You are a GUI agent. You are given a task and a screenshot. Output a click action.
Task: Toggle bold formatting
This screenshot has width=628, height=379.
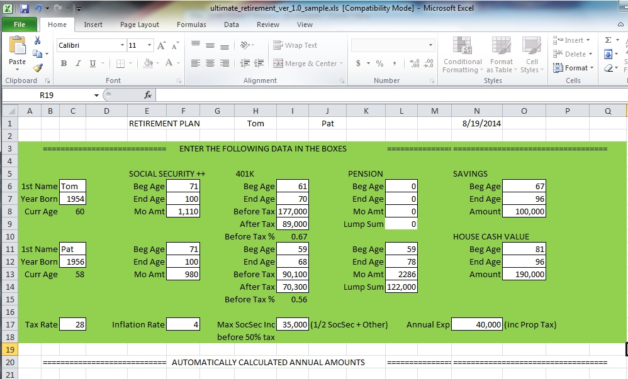(x=63, y=63)
